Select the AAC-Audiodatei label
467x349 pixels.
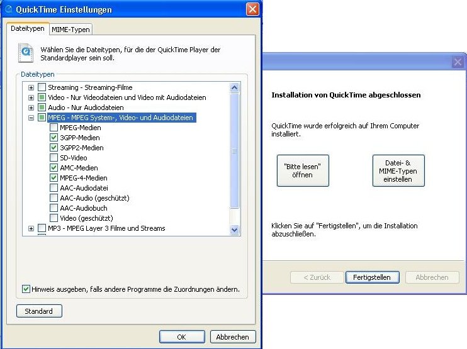coord(84,188)
